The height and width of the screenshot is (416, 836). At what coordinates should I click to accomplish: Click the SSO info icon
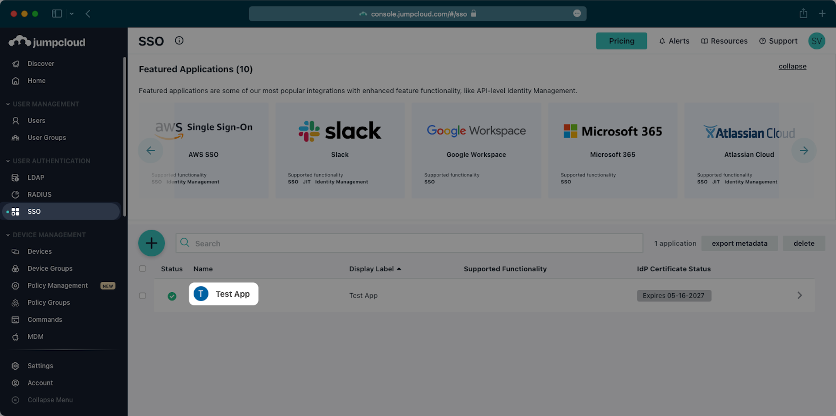[179, 41]
